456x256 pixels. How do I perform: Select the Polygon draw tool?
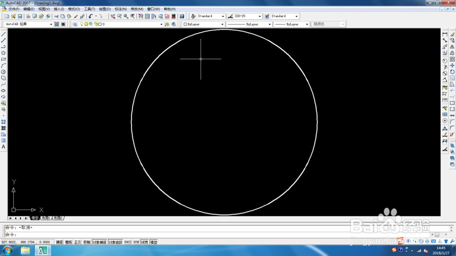(x=4, y=53)
